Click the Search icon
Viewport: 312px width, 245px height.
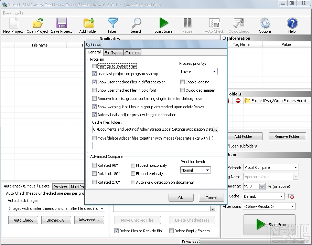[x=136, y=25]
